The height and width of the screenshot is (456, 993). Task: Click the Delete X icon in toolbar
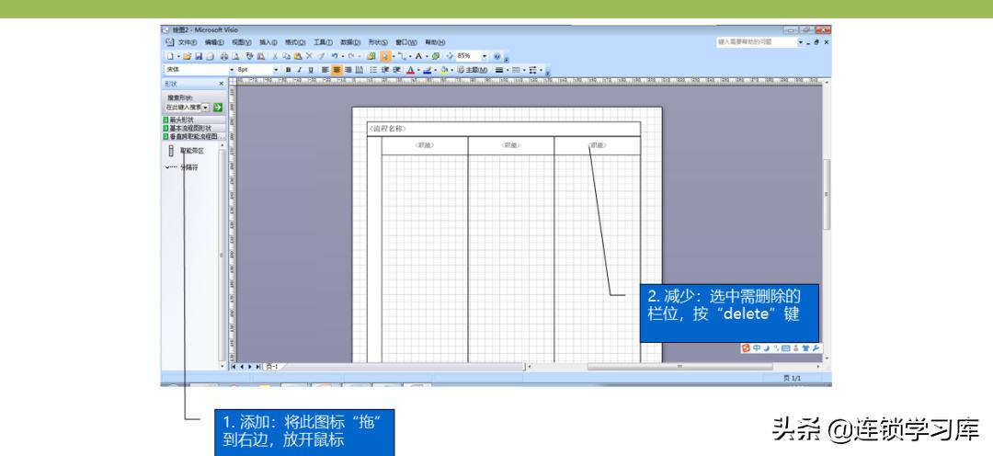point(309,56)
